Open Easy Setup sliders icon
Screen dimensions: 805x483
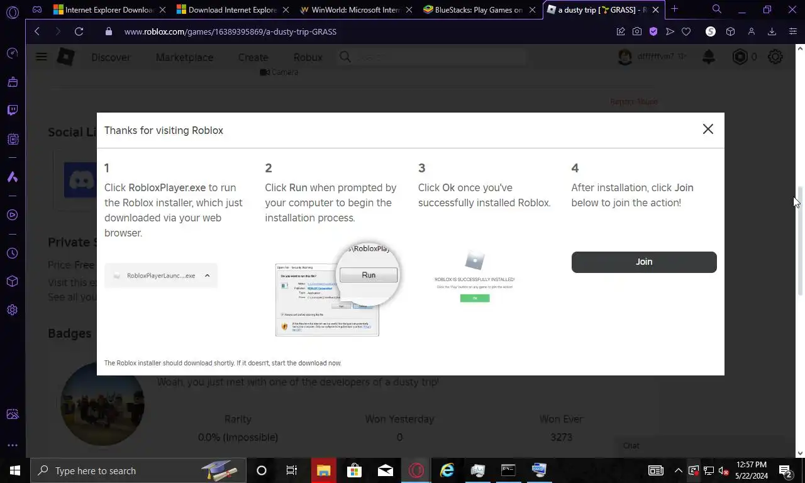pyautogui.click(x=792, y=31)
